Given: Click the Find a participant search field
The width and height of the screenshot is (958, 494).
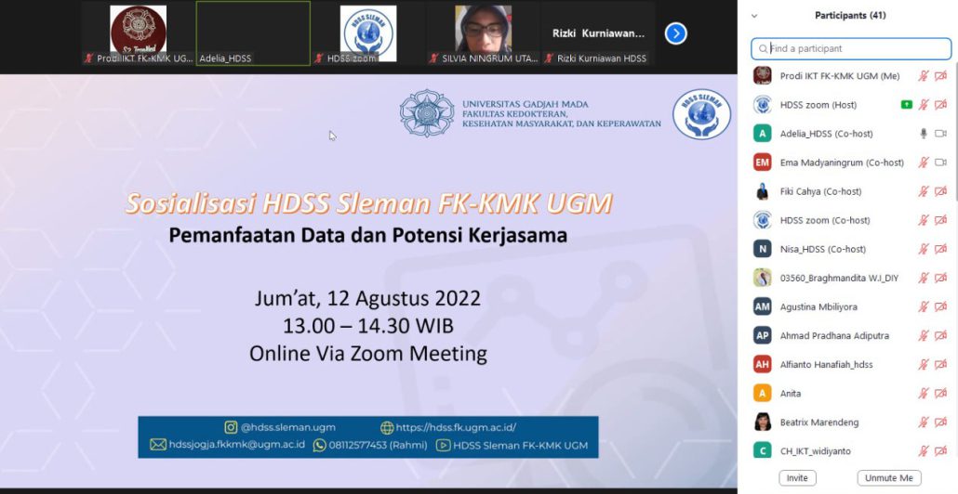Looking at the screenshot, I should (x=851, y=48).
